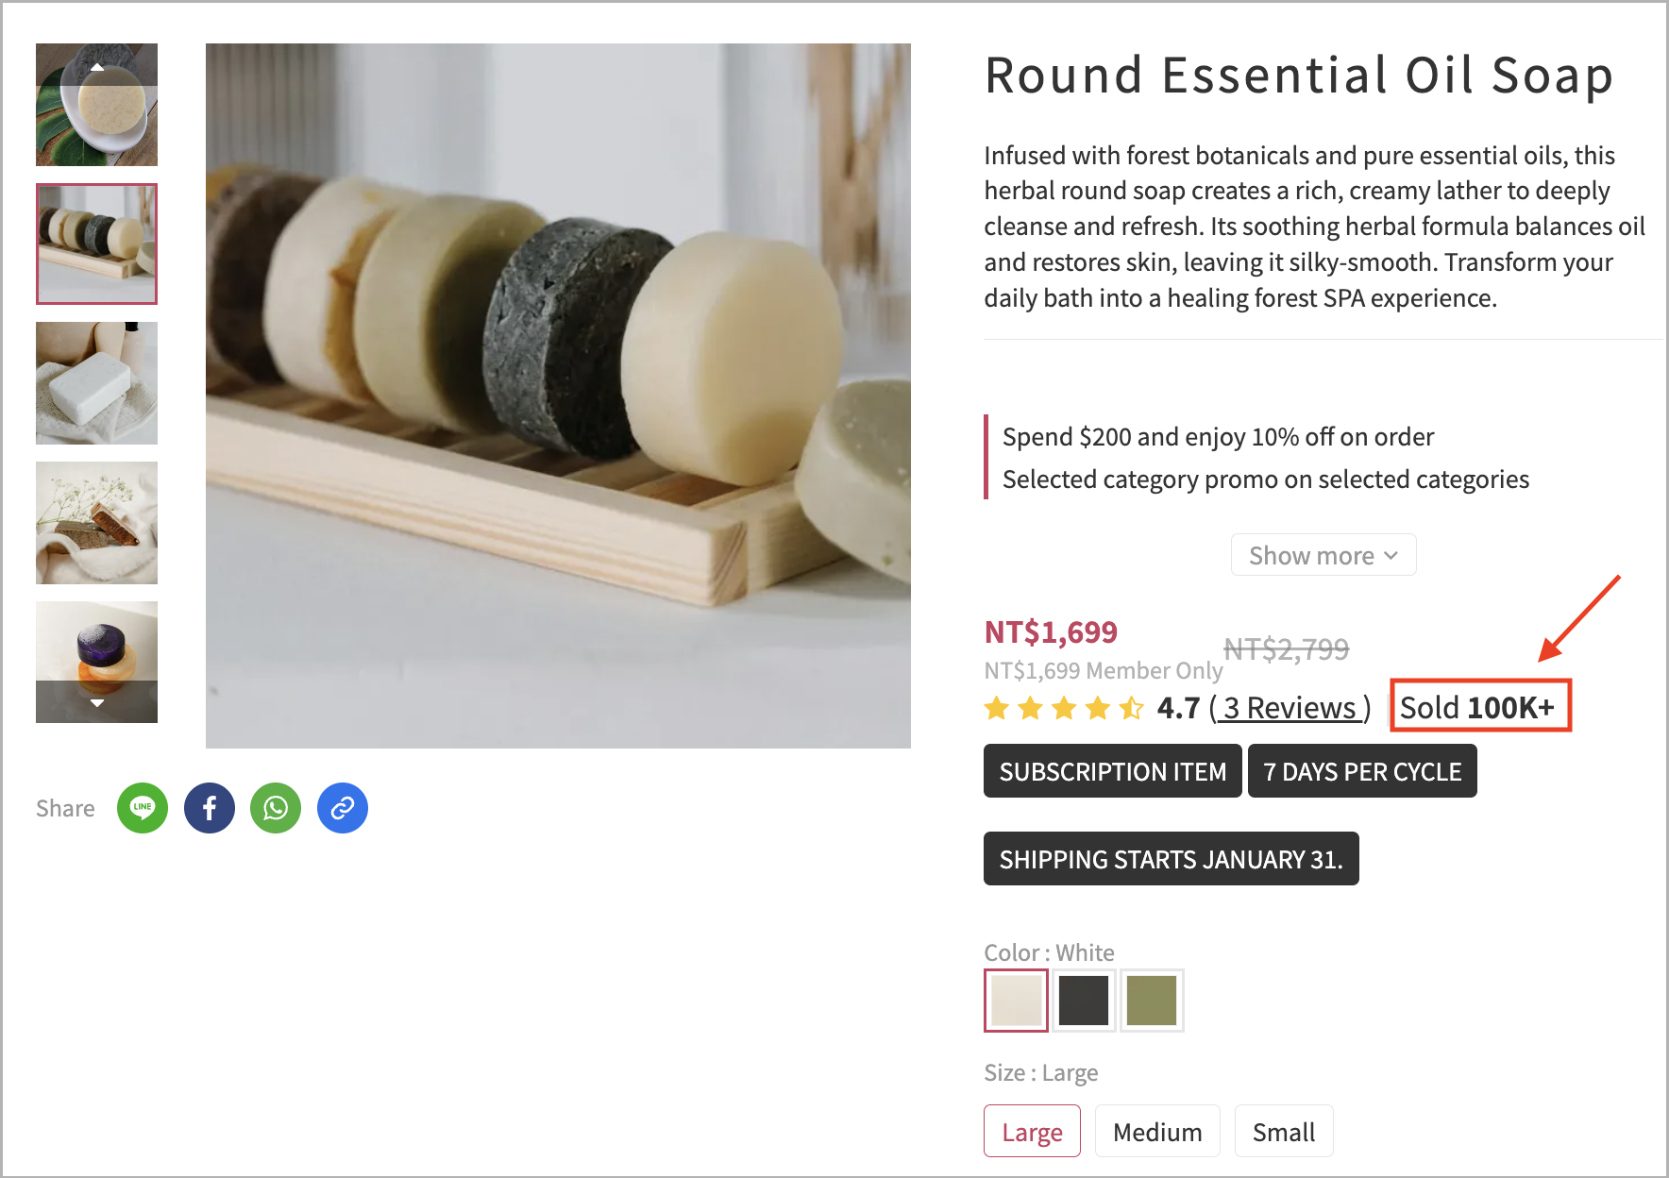Copy product link with chain icon

click(x=343, y=808)
